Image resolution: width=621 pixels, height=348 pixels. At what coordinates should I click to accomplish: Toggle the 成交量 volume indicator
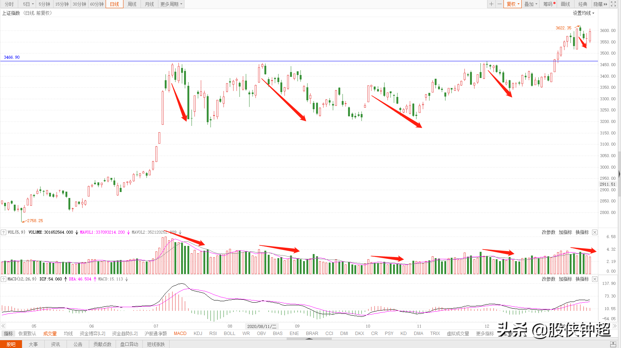(x=50, y=334)
